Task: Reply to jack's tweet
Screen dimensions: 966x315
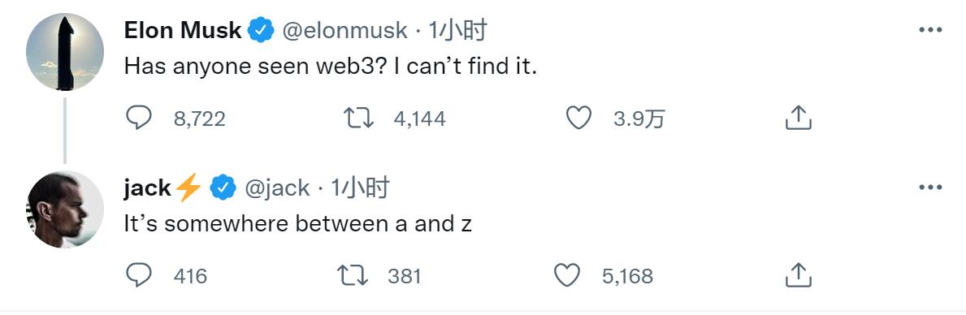Action: pos(139,275)
